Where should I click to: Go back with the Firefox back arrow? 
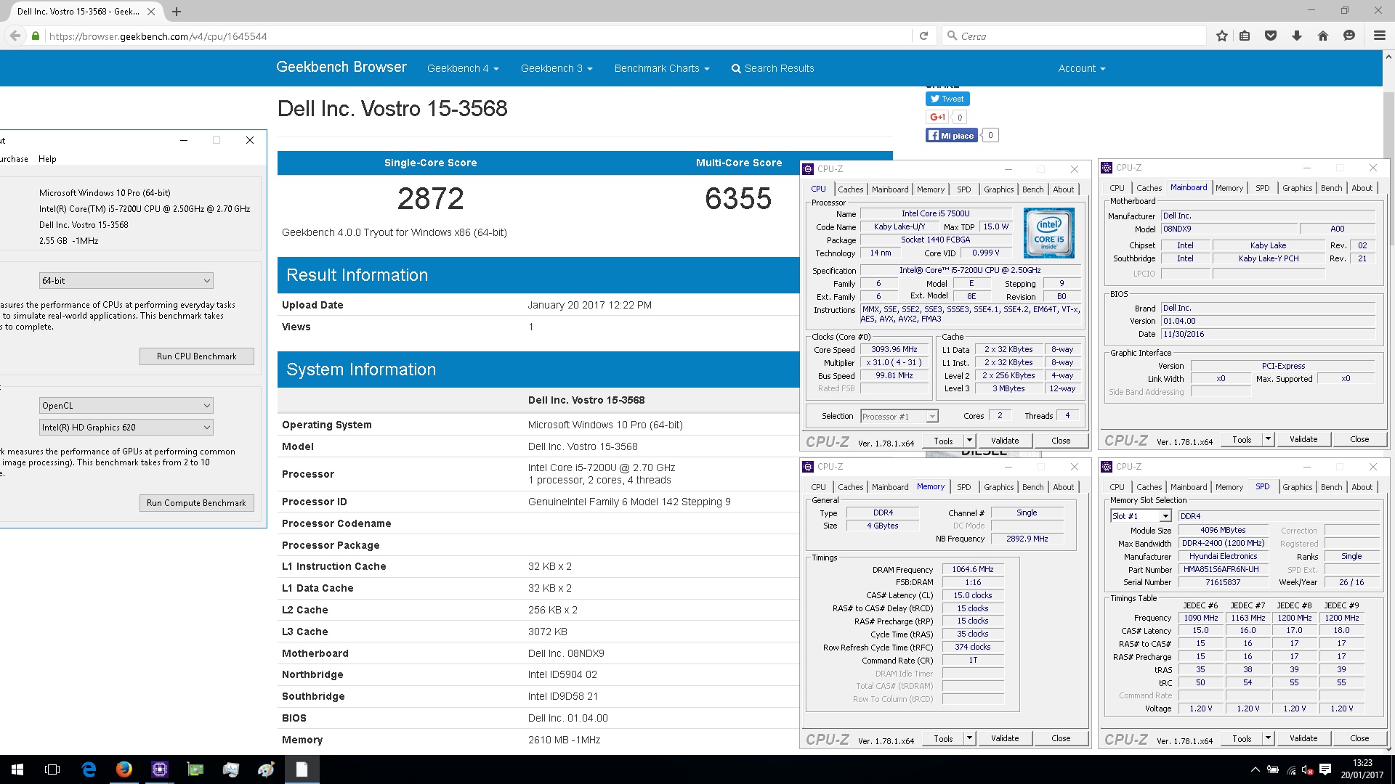tap(15, 36)
